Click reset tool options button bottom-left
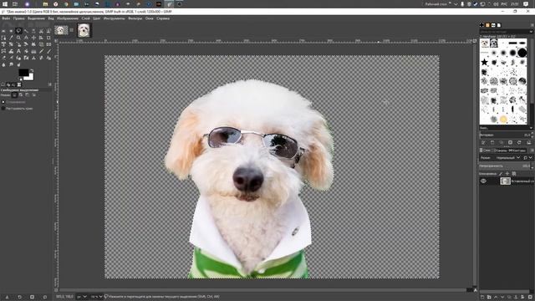 pos(44,298)
